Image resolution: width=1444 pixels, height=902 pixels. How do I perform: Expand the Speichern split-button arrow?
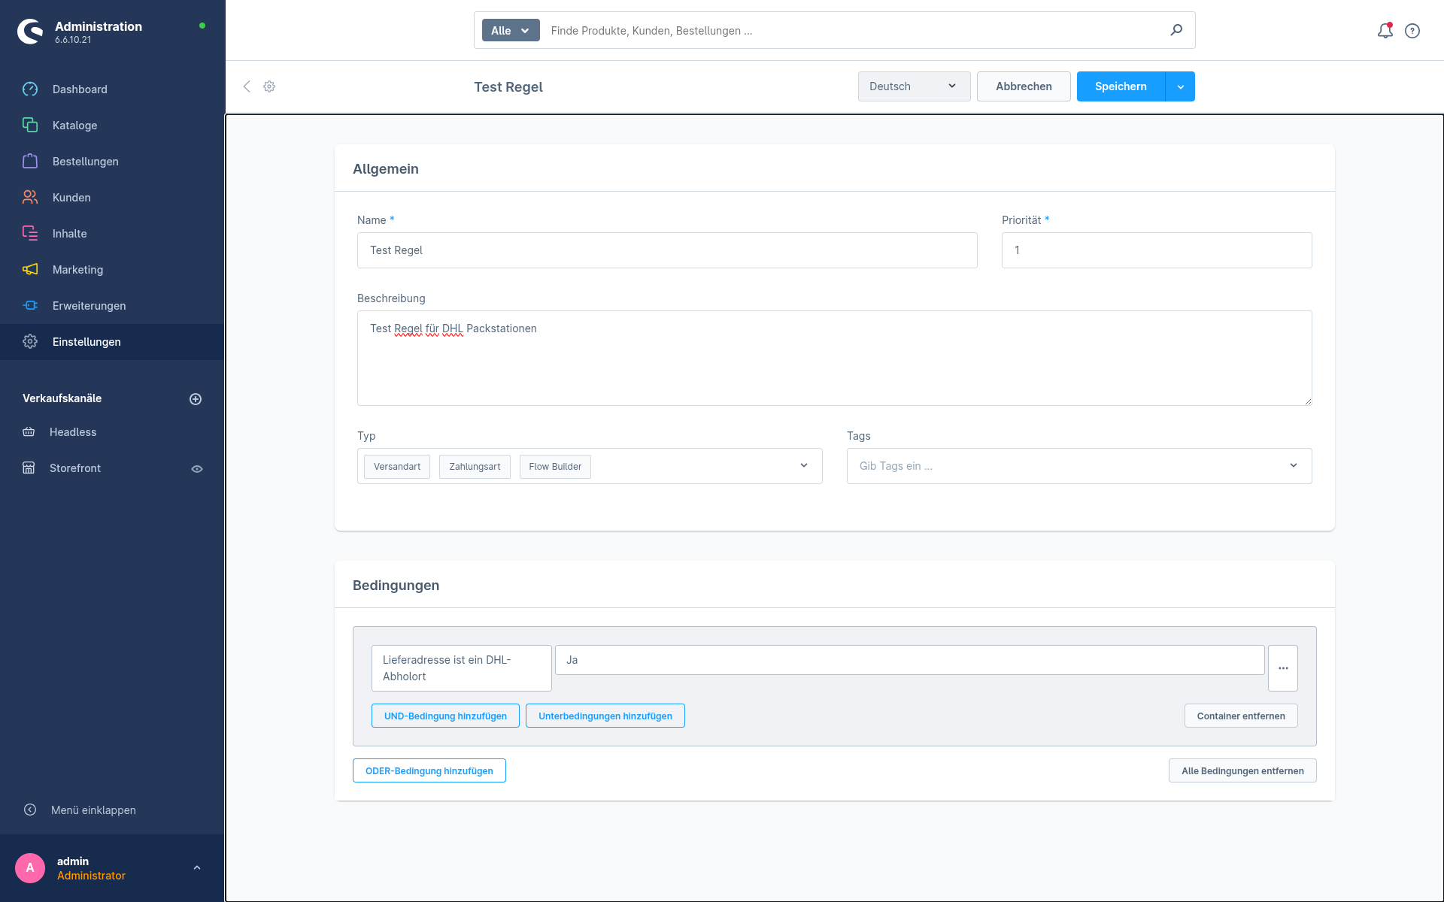[x=1180, y=86]
